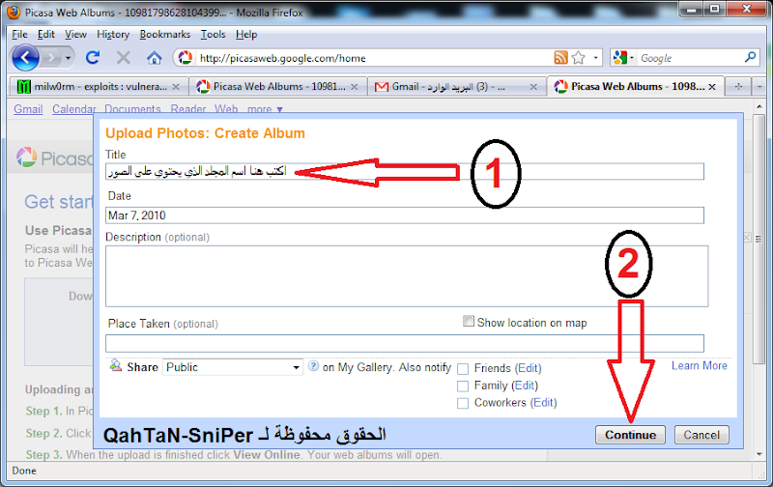Screen dimensions: 773x487
Task: Click Edit link next to Friends
Action: [528, 368]
